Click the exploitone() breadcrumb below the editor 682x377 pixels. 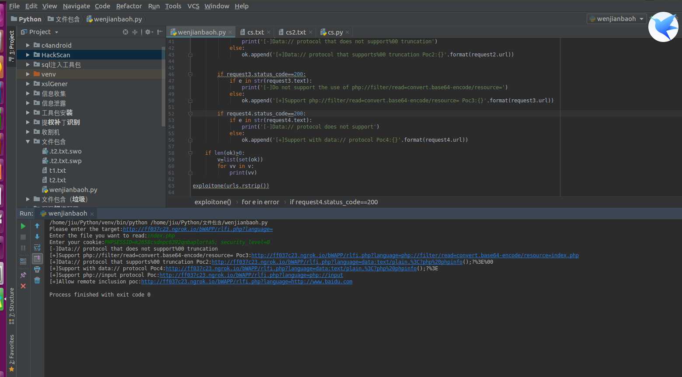pos(212,202)
